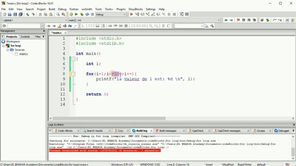Click 'Line 8, Column 18' in status bar
This screenshot has height=166, width=296.
[x=178, y=164]
